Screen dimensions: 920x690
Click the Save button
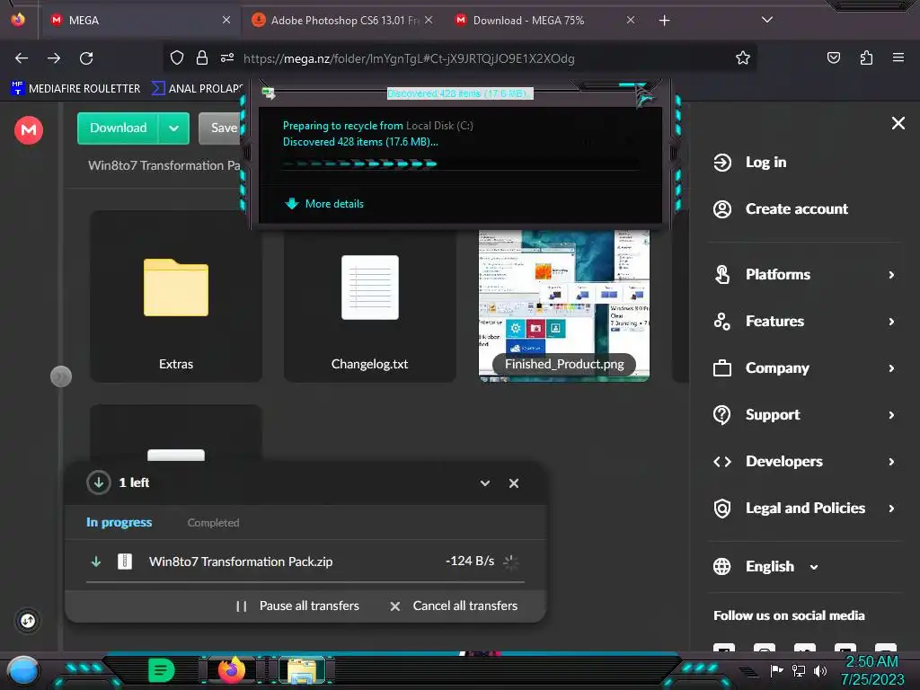pyautogui.click(x=221, y=128)
